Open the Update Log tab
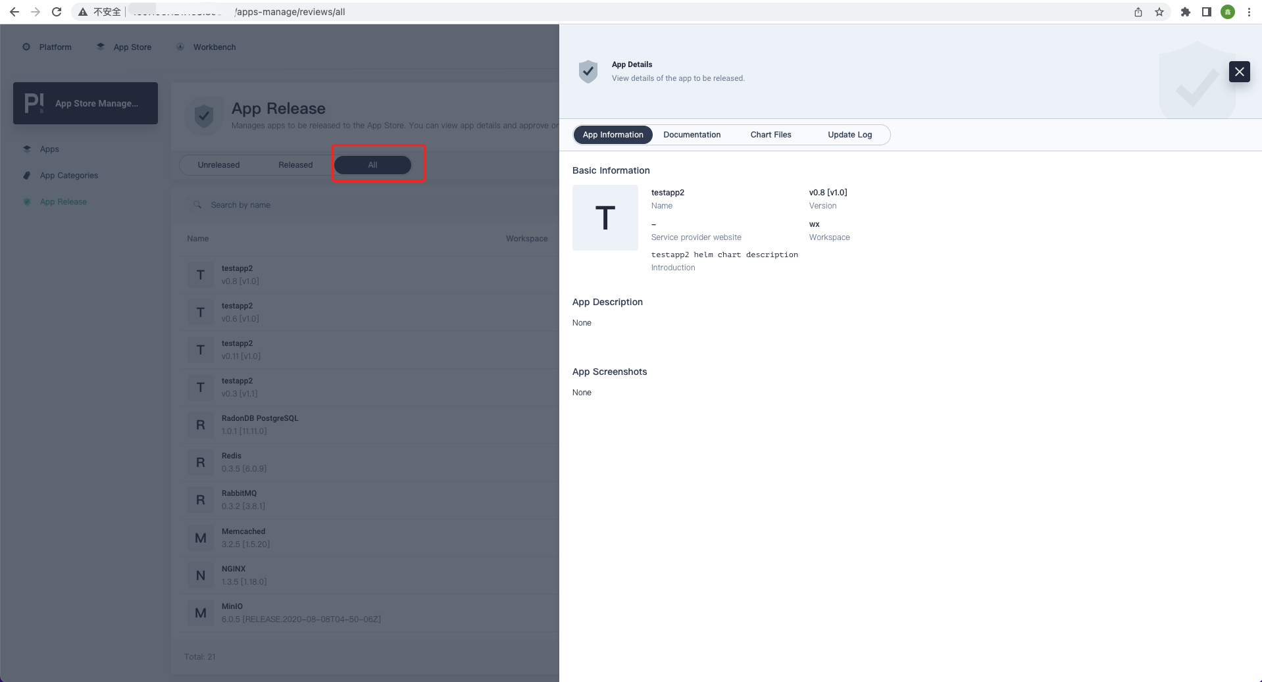1262x682 pixels. pyautogui.click(x=849, y=135)
